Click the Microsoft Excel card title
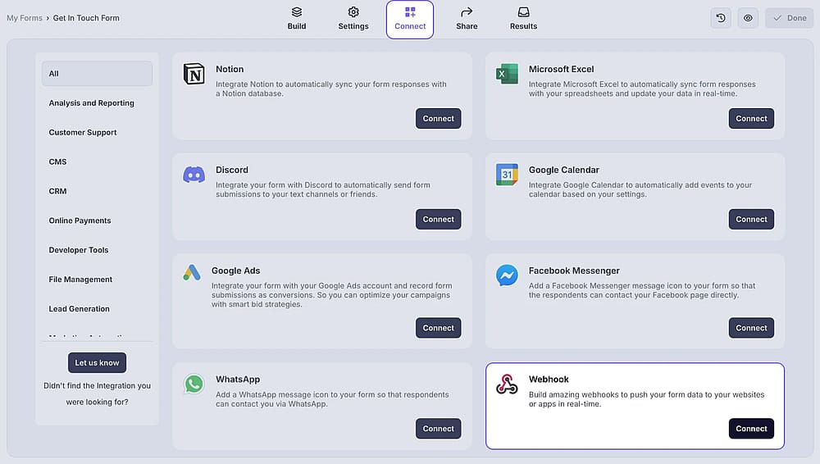The height and width of the screenshot is (464, 820). (x=561, y=69)
